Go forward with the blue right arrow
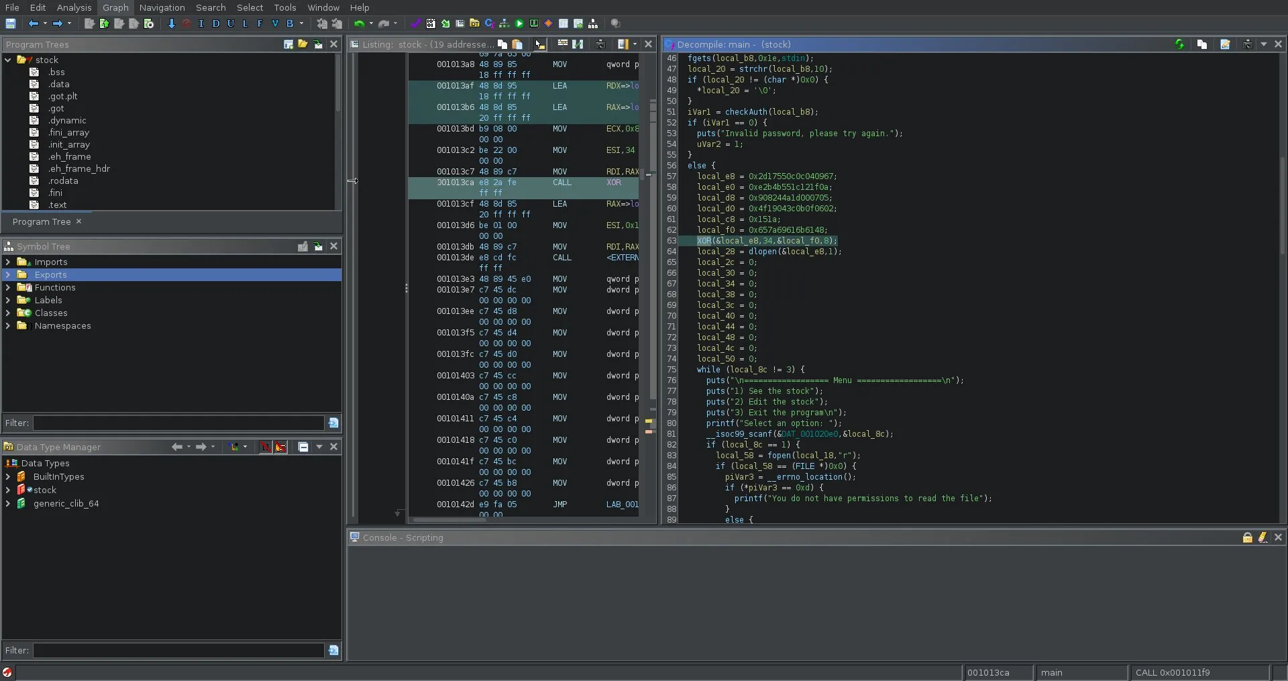The height and width of the screenshot is (681, 1288). [58, 23]
